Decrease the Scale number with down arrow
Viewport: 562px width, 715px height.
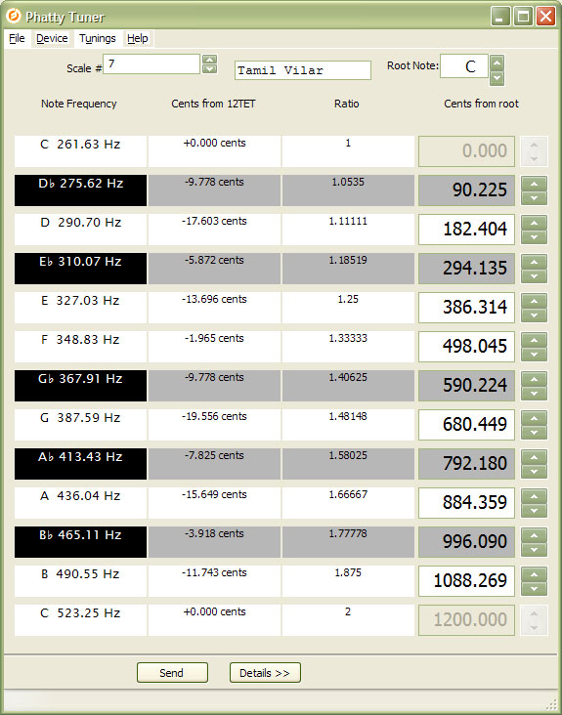pyautogui.click(x=209, y=69)
